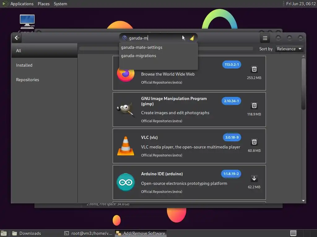Viewport: 317px width, 237px height.
Task: Open VLC (vlc) package title
Action: [150, 137]
